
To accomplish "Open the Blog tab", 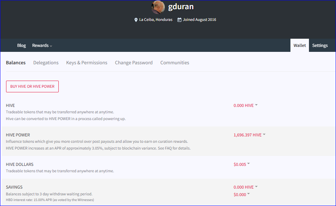I will click(x=21, y=45).
